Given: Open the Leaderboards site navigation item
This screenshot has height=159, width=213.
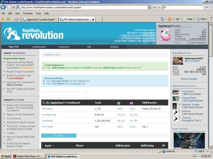Looking at the screenshot, I should pyautogui.click(x=39, y=47).
